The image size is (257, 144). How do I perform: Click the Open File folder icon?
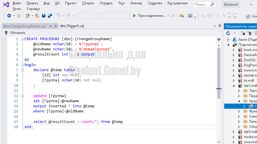click(x=37, y=16)
